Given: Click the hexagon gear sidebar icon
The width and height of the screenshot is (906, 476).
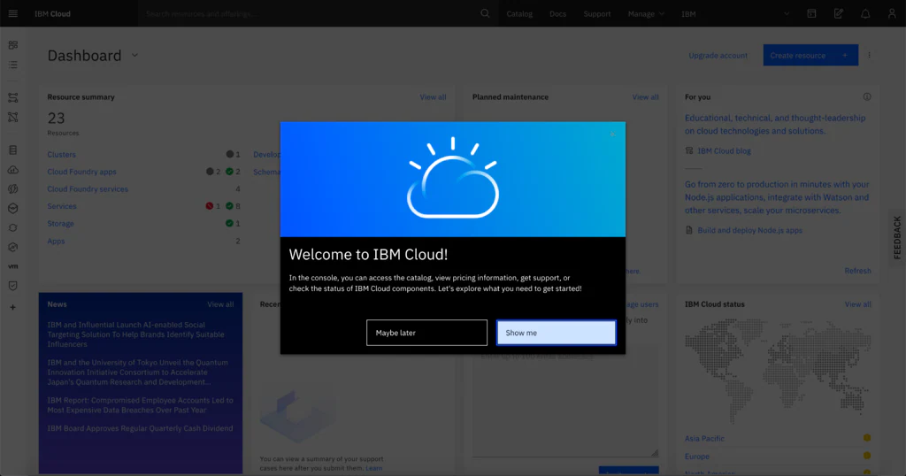Looking at the screenshot, I should (x=12, y=247).
